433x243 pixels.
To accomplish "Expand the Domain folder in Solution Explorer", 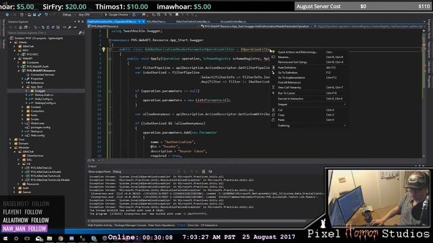I will coord(11,144).
